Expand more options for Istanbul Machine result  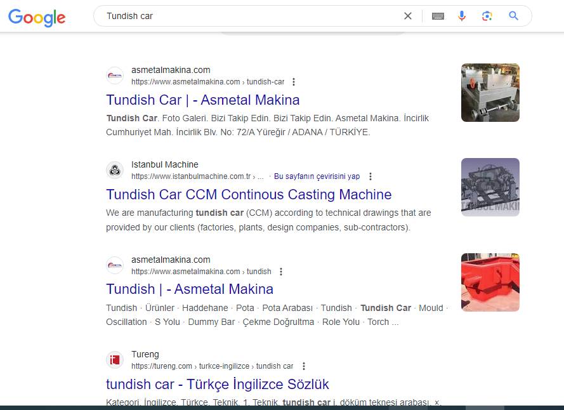(371, 176)
